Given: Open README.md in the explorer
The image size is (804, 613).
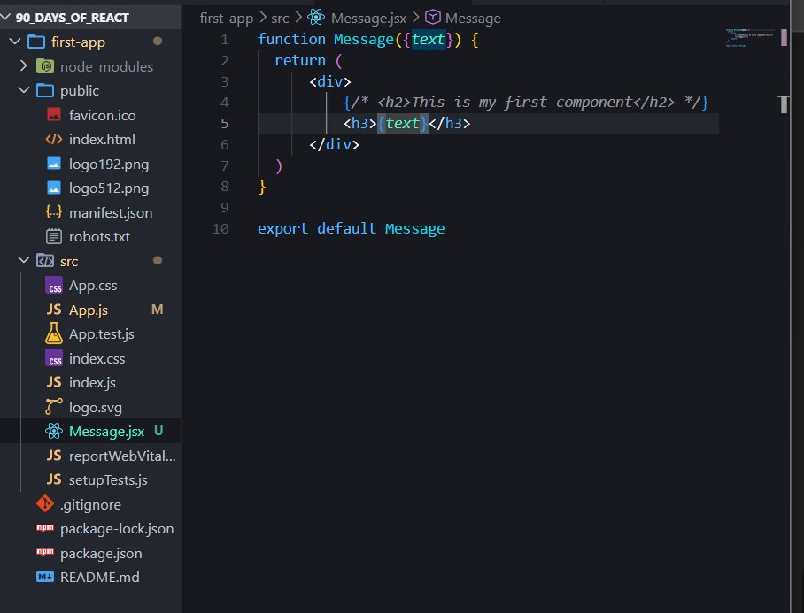Looking at the screenshot, I should coord(99,577).
